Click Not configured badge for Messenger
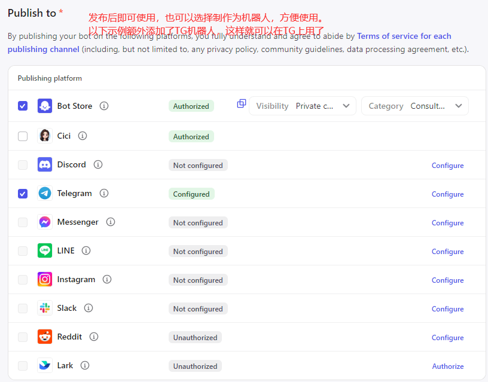Viewport: 488px width, 382px height. pos(198,223)
